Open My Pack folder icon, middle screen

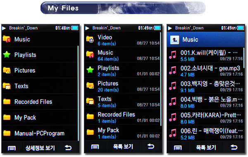click(x=90, y=132)
